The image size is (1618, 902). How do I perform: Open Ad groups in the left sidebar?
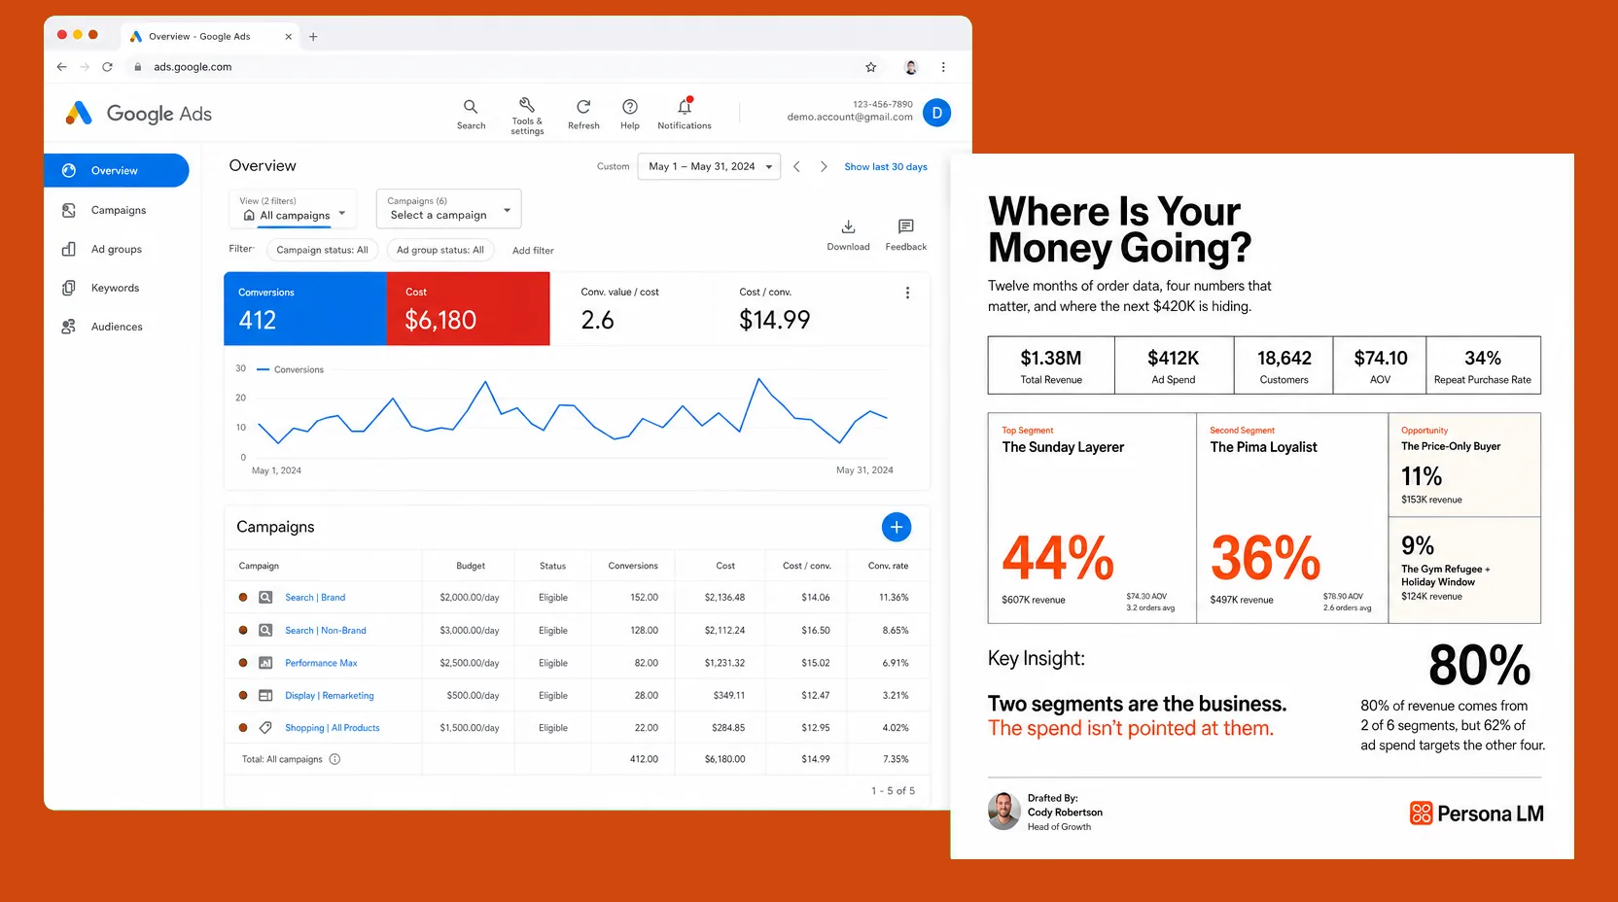click(x=117, y=249)
